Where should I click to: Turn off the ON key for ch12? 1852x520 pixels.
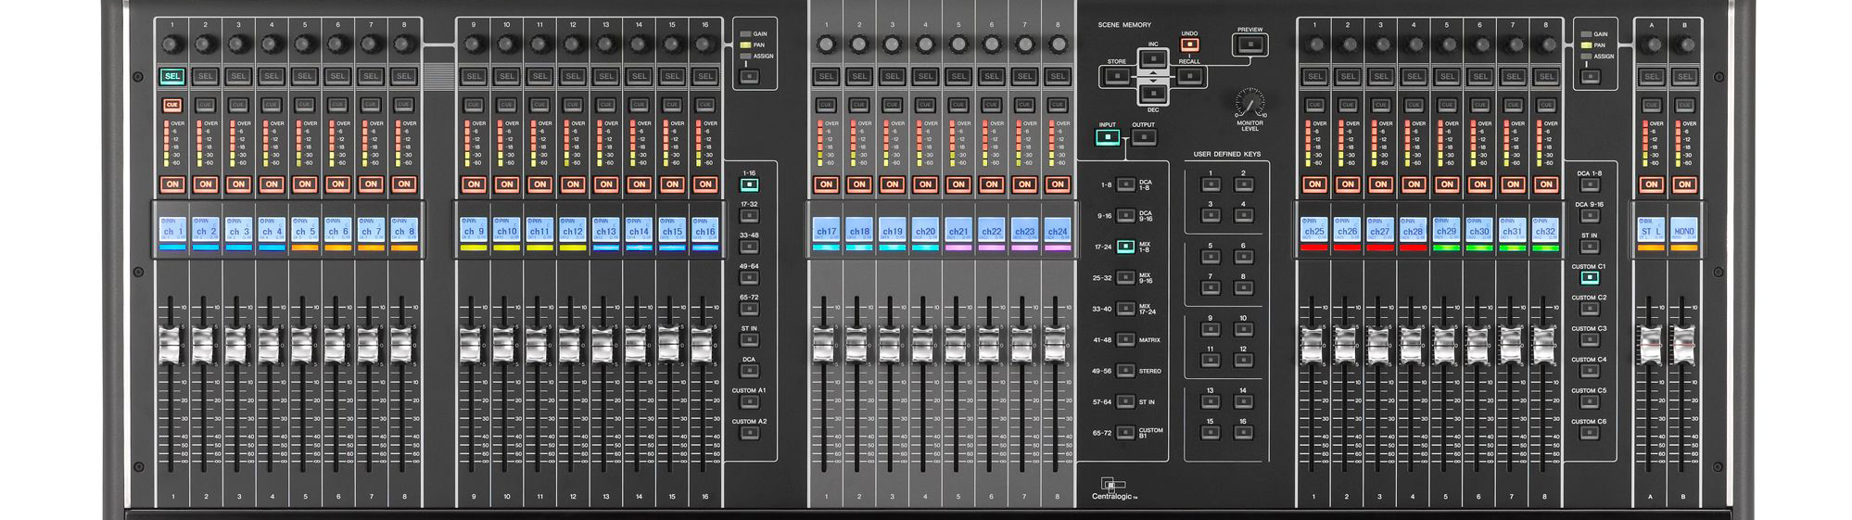[573, 184]
